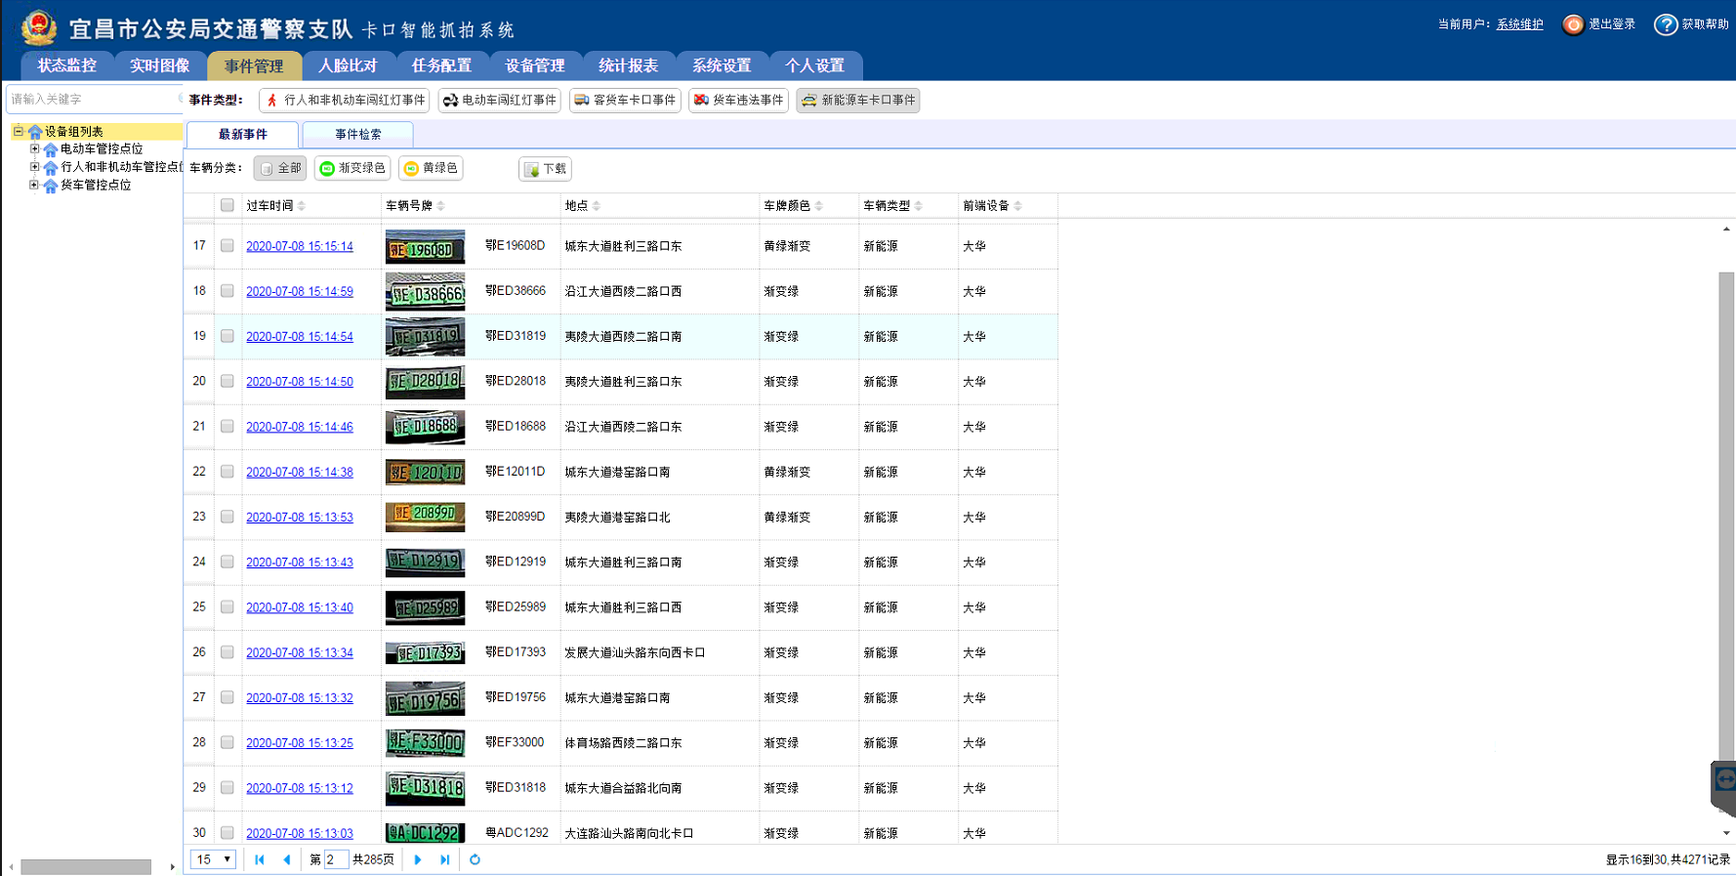Go to the next page arrow
1736x876 pixels.
pos(418,860)
